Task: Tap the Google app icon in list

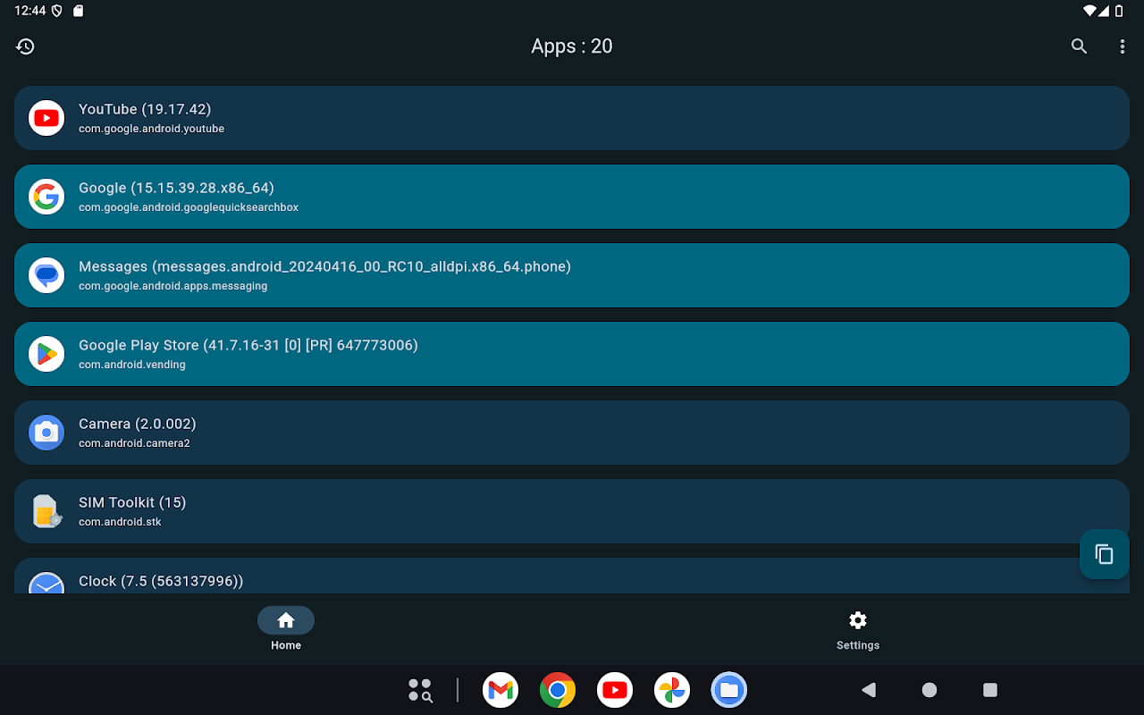Action: pos(46,197)
